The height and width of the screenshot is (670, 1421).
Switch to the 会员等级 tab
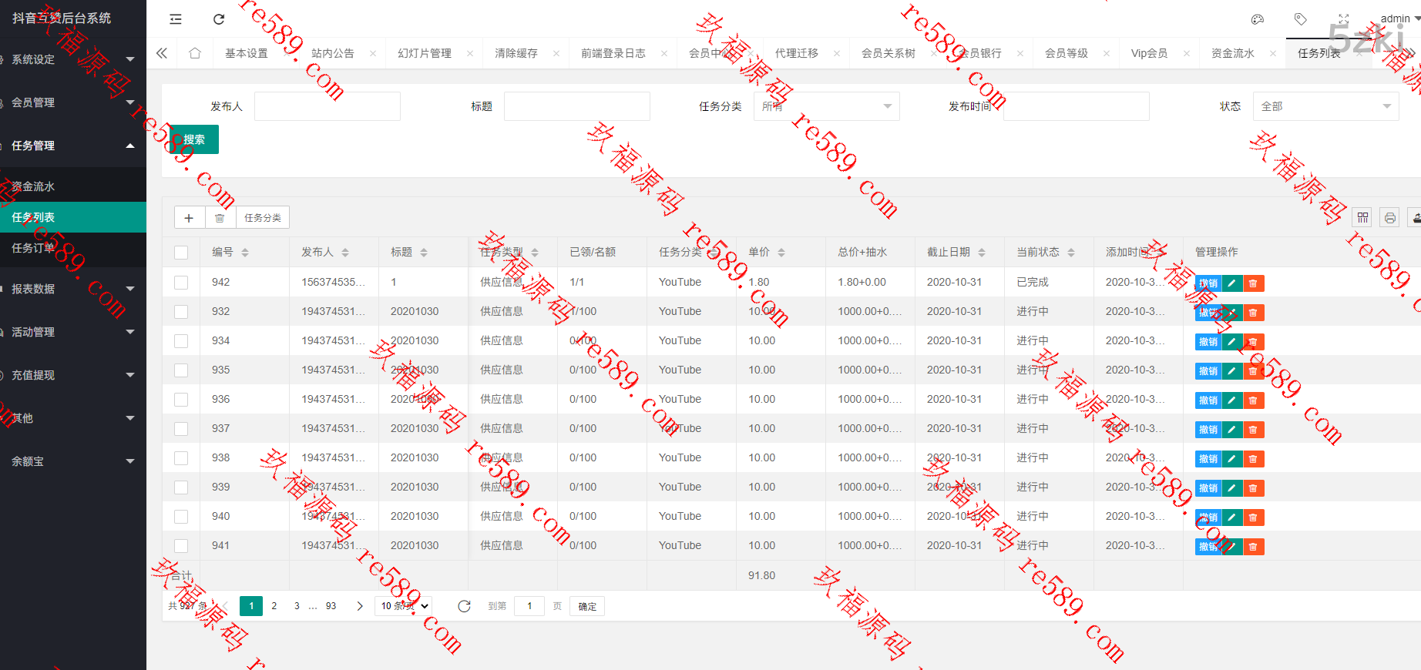(1066, 53)
